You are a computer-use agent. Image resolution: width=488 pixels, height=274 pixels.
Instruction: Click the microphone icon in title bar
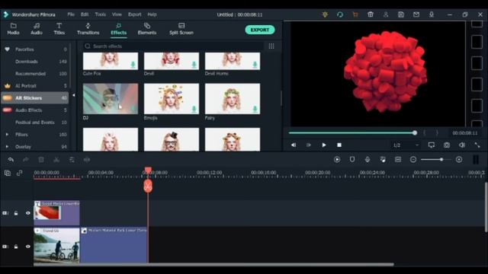pos(432,14)
